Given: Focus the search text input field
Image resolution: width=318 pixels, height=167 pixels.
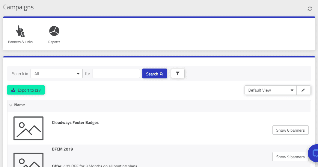Looking at the screenshot, I should pyautogui.click(x=116, y=74).
